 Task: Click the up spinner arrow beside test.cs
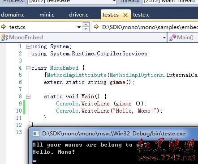86,24
